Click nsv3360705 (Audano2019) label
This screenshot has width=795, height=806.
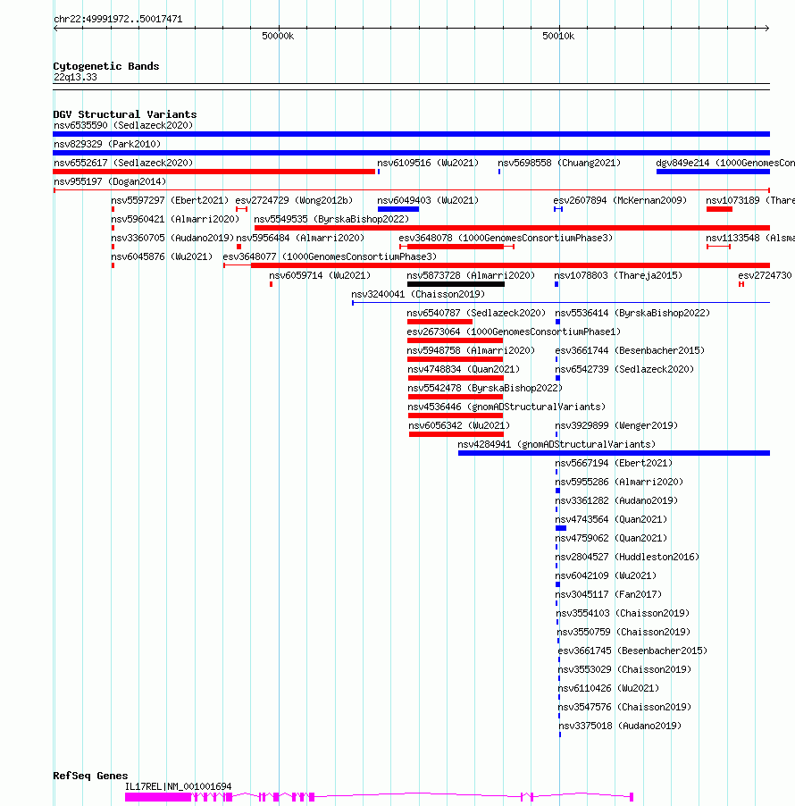[172, 238]
